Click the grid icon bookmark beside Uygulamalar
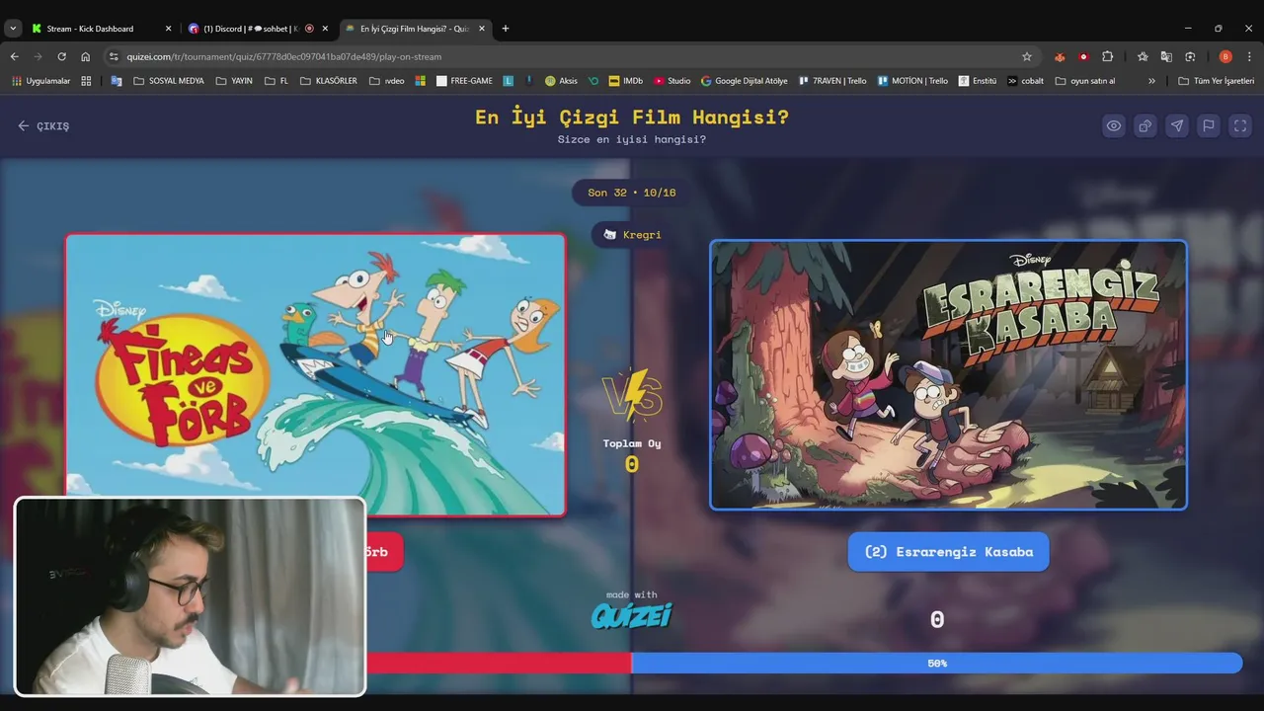The width and height of the screenshot is (1264, 711). coord(86,81)
